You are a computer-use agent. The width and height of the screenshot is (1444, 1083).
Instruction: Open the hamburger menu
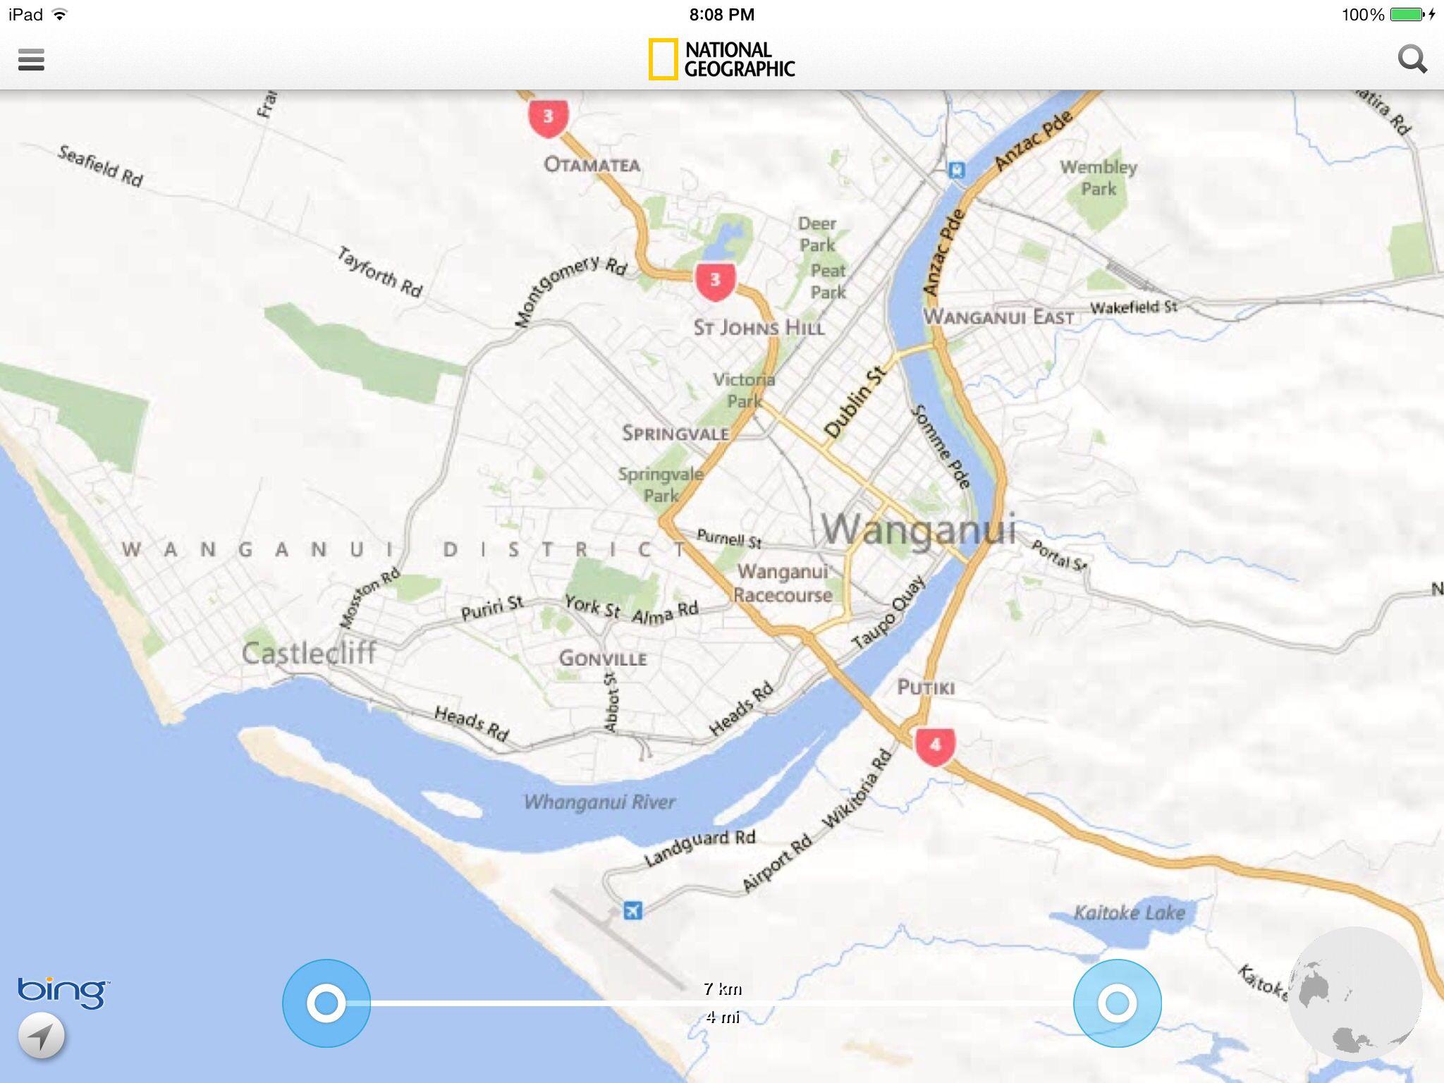[31, 59]
